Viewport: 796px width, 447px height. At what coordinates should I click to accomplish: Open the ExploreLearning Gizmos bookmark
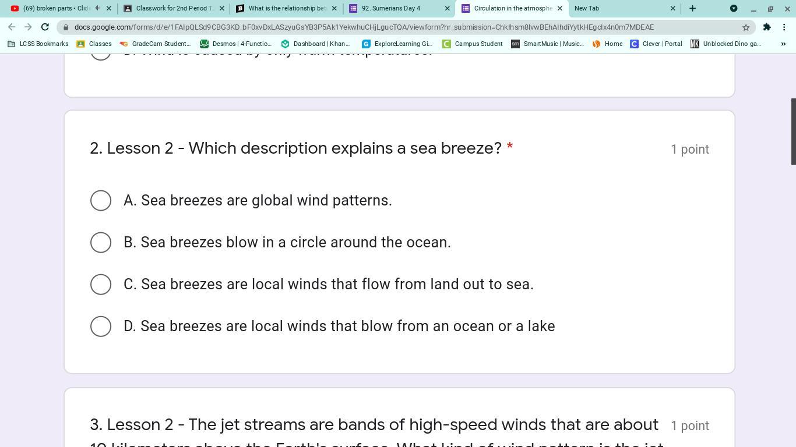397,44
